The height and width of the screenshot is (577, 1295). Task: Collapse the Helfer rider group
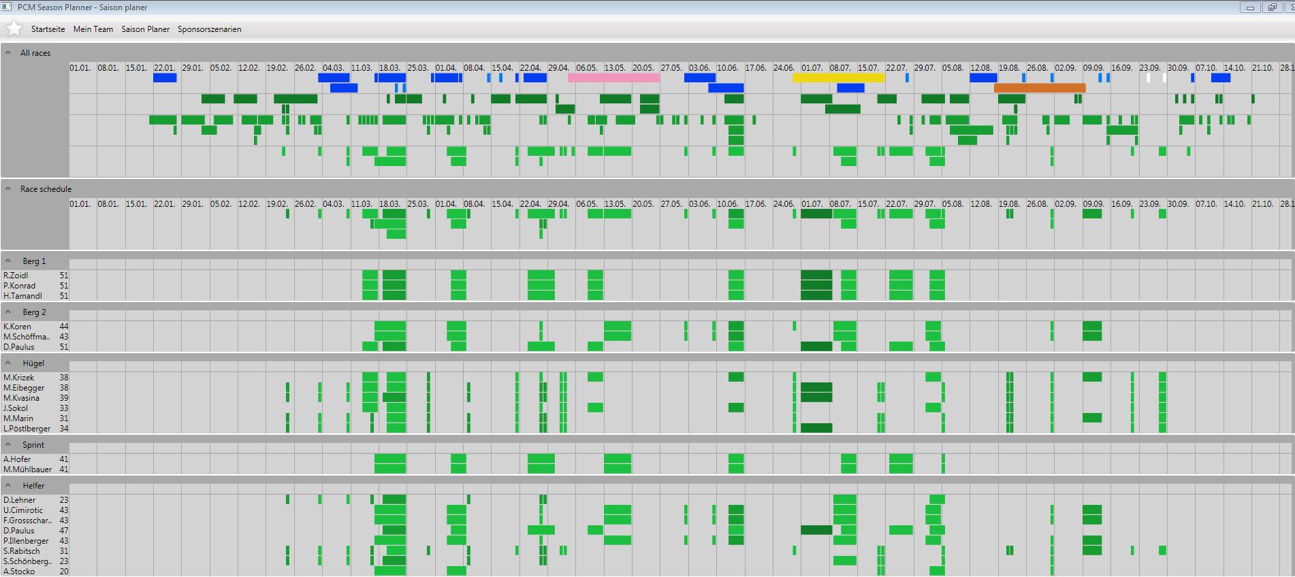8,485
